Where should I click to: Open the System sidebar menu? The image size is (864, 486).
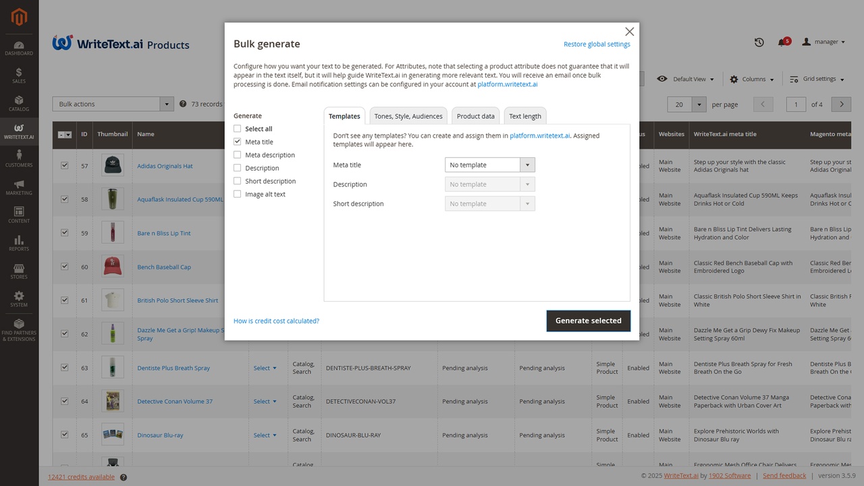tap(18, 299)
